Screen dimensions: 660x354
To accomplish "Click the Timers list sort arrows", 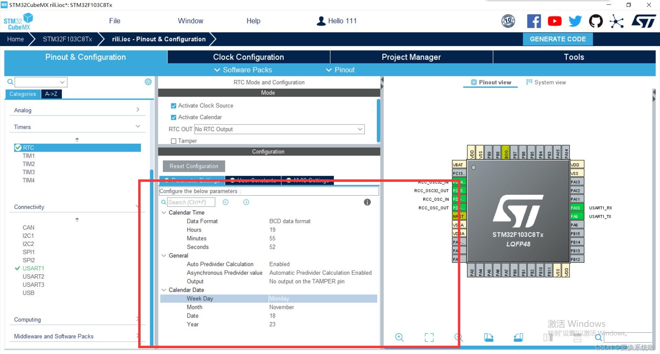I will pyautogui.click(x=77, y=140).
